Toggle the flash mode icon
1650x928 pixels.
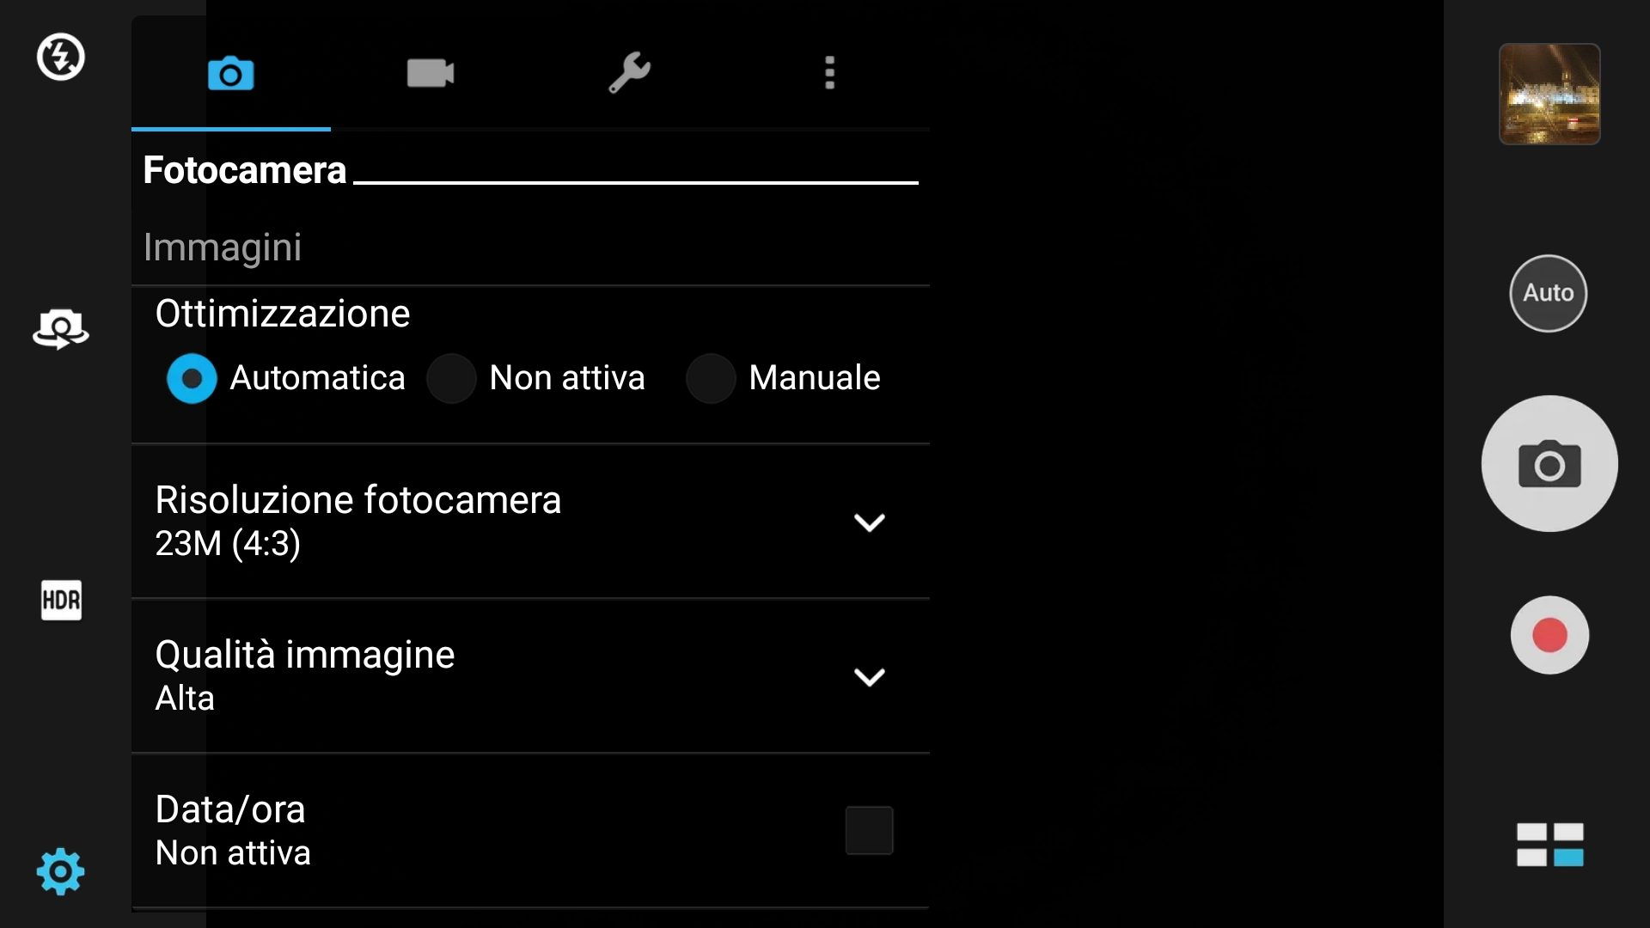click(x=60, y=57)
